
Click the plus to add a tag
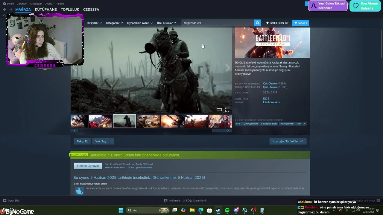(x=304, y=124)
